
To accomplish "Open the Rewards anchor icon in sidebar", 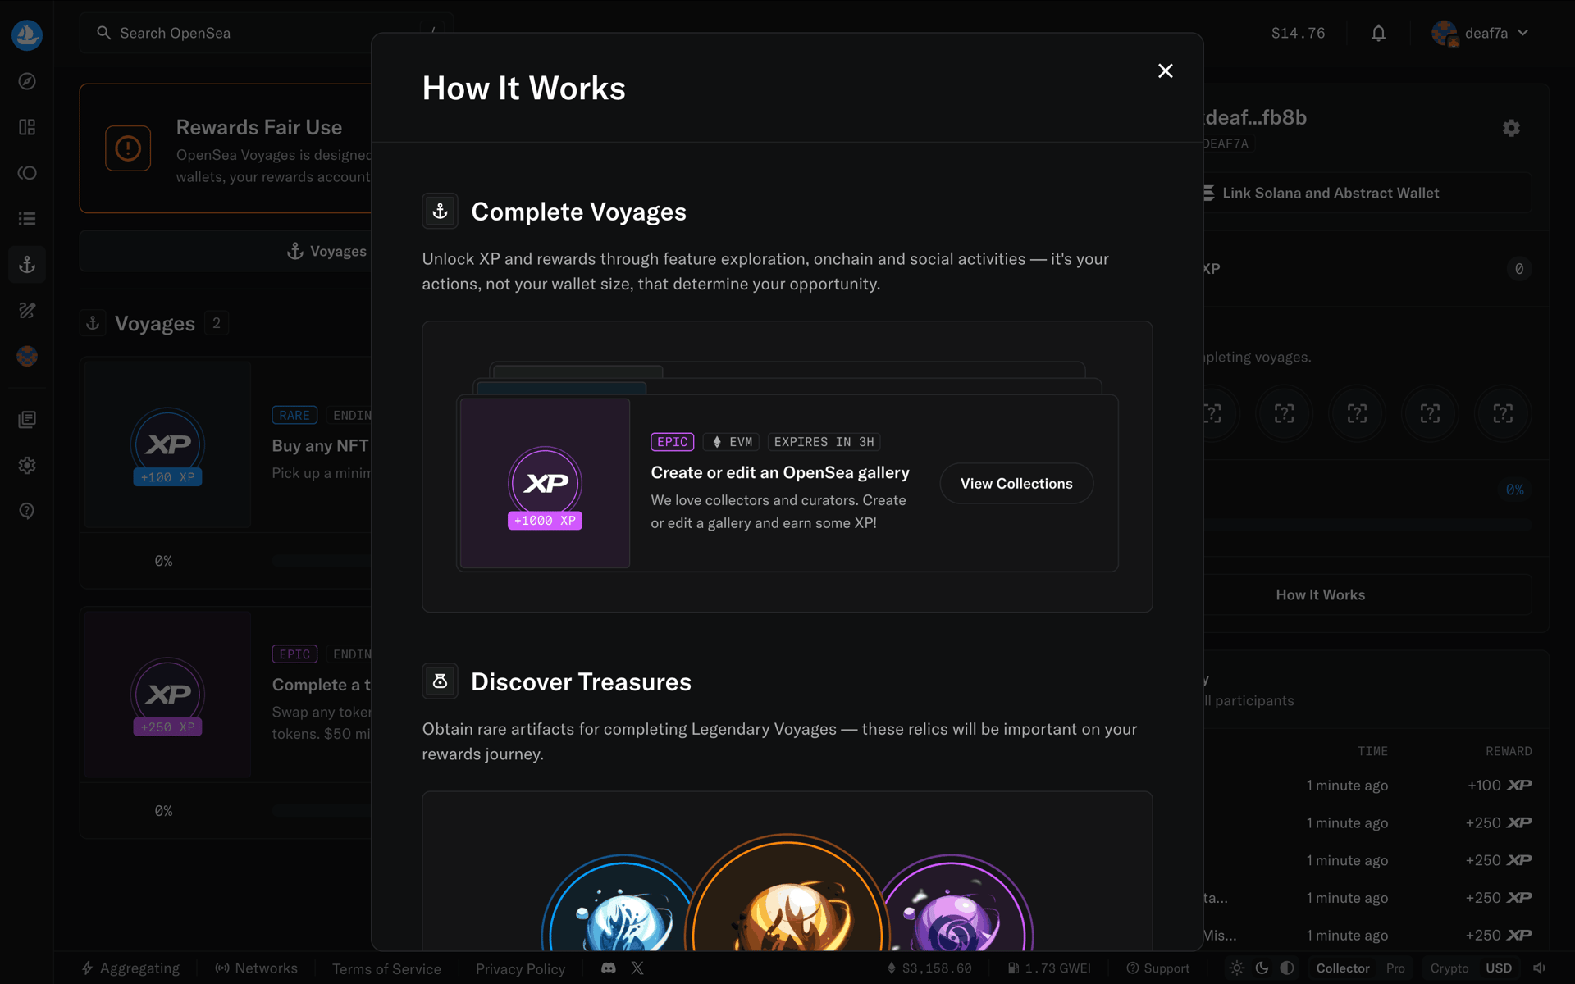I will coord(27,265).
